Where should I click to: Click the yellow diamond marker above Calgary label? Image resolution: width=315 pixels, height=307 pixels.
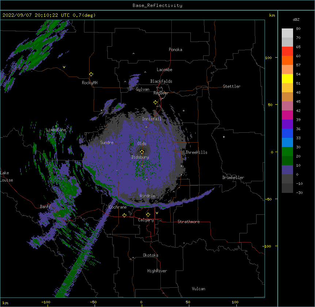148,215
